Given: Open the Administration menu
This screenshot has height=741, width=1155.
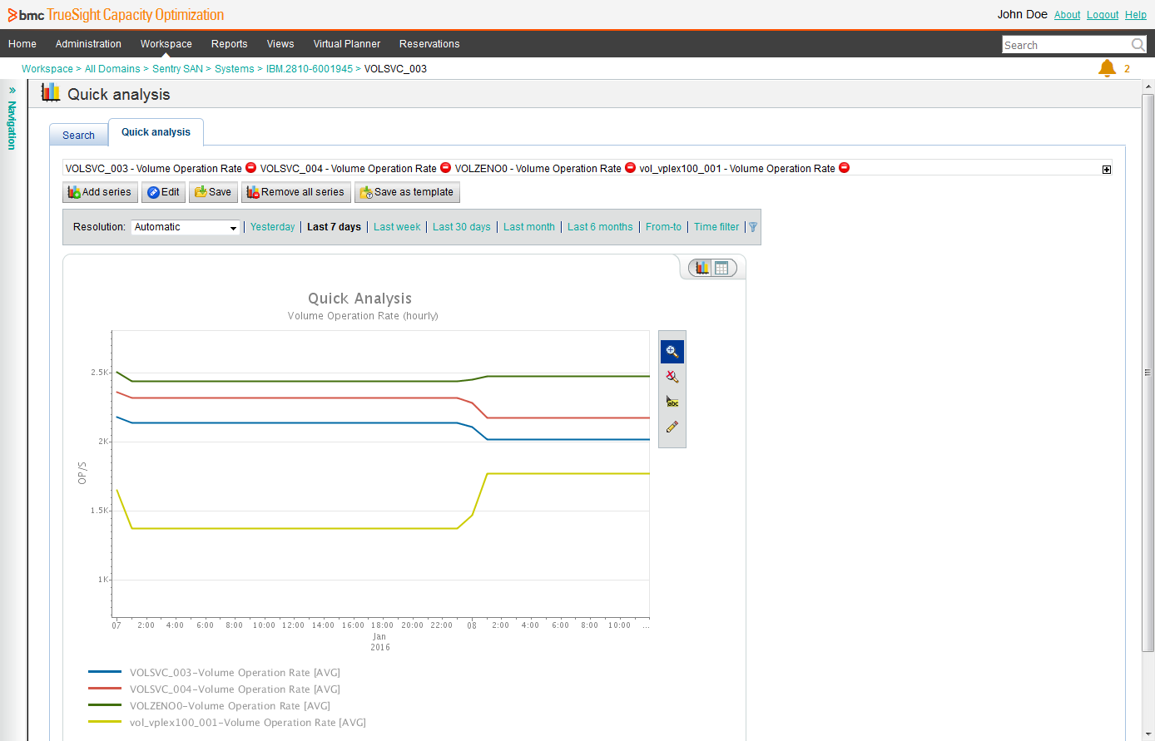Looking at the screenshot, I should [88, 44].
